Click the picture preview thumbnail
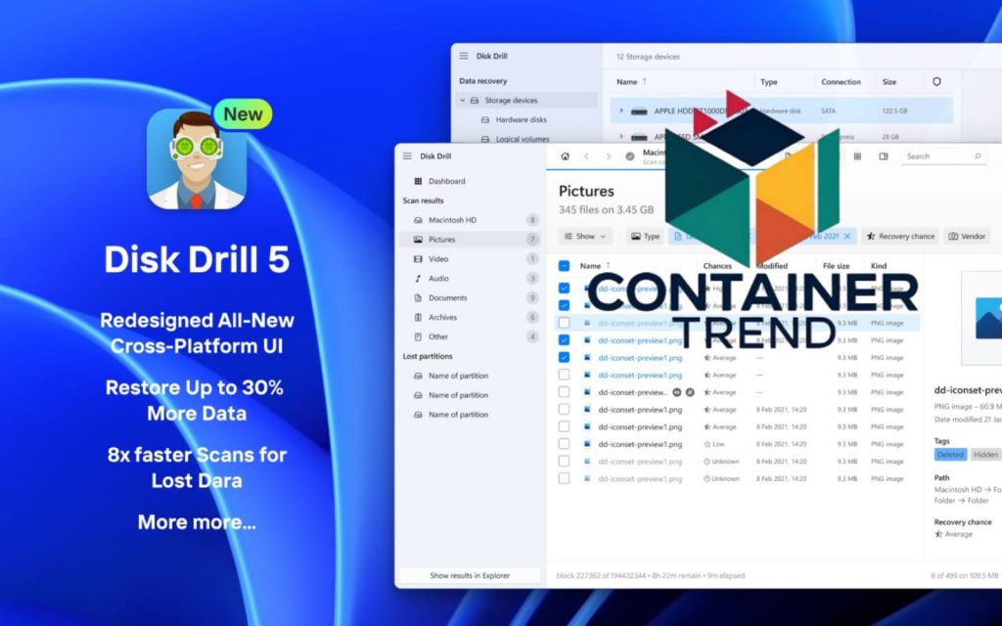Viewport: 1002px width, 626px height. [x=982, y=318]
